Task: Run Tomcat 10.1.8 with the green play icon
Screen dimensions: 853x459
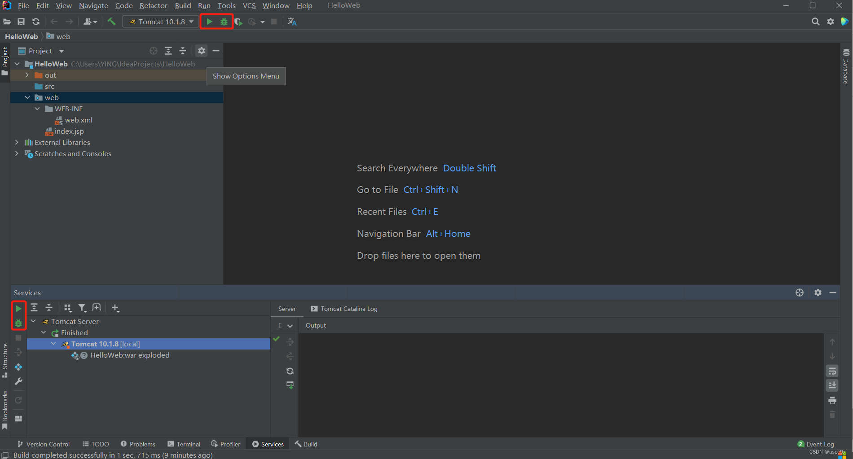Action: (209, 22)
